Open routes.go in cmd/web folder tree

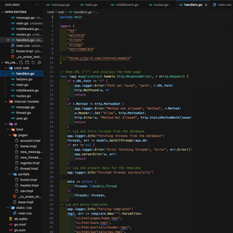(x=21, y=96)
